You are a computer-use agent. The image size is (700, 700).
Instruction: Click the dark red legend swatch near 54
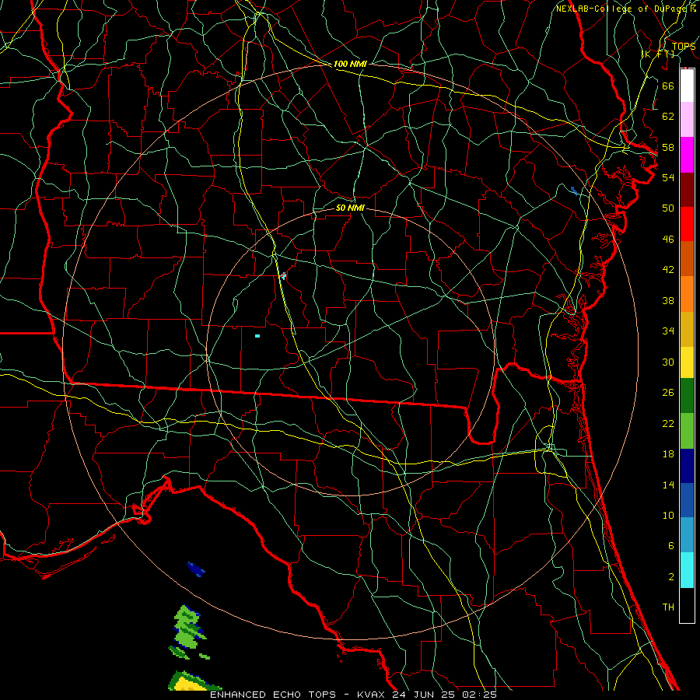[687, 190]
